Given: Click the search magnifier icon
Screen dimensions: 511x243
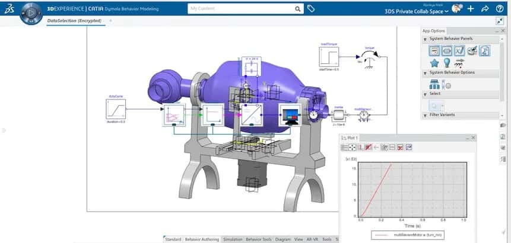Looking at the screenshot, I should pos(298,9).
